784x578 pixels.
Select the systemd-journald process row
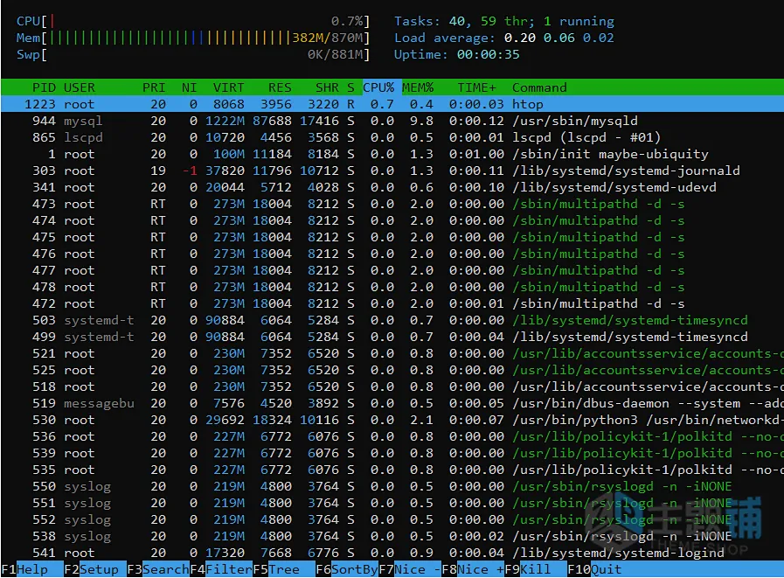click(392, 171)
